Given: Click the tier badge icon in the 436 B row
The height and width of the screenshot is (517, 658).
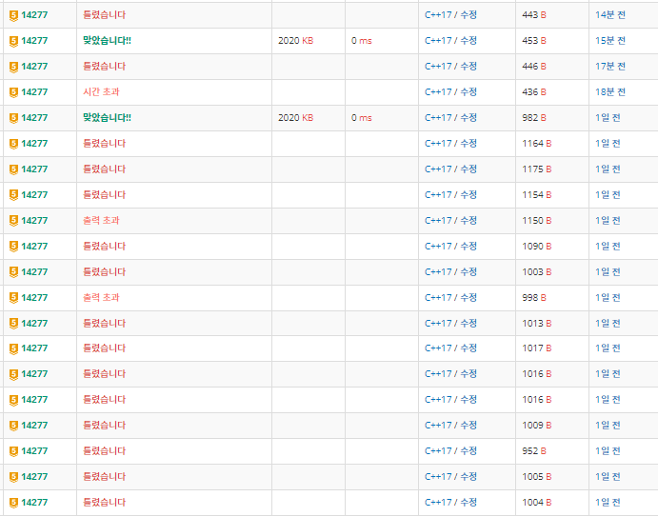Looking at the screenshot, I should coord(13,92).
